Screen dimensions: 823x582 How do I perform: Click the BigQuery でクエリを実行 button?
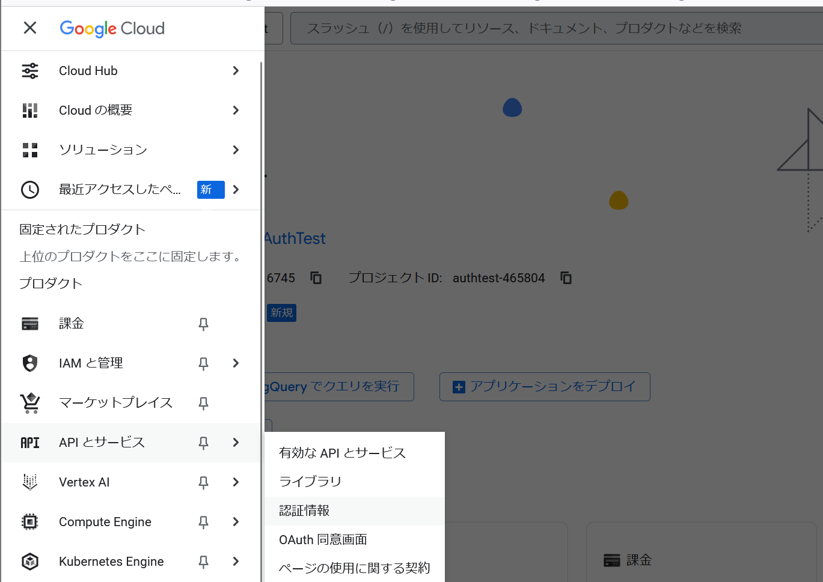(339, 387)
